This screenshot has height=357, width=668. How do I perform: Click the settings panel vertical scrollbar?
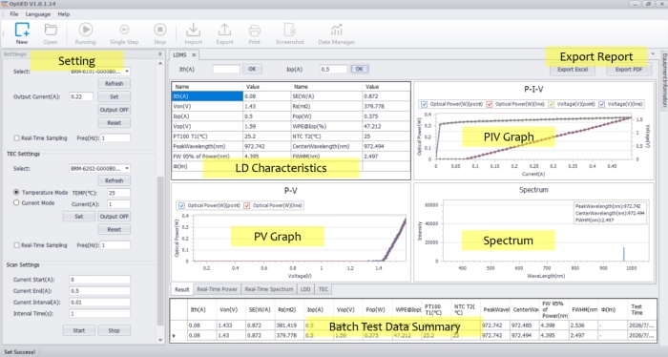(x=160, y=251)
